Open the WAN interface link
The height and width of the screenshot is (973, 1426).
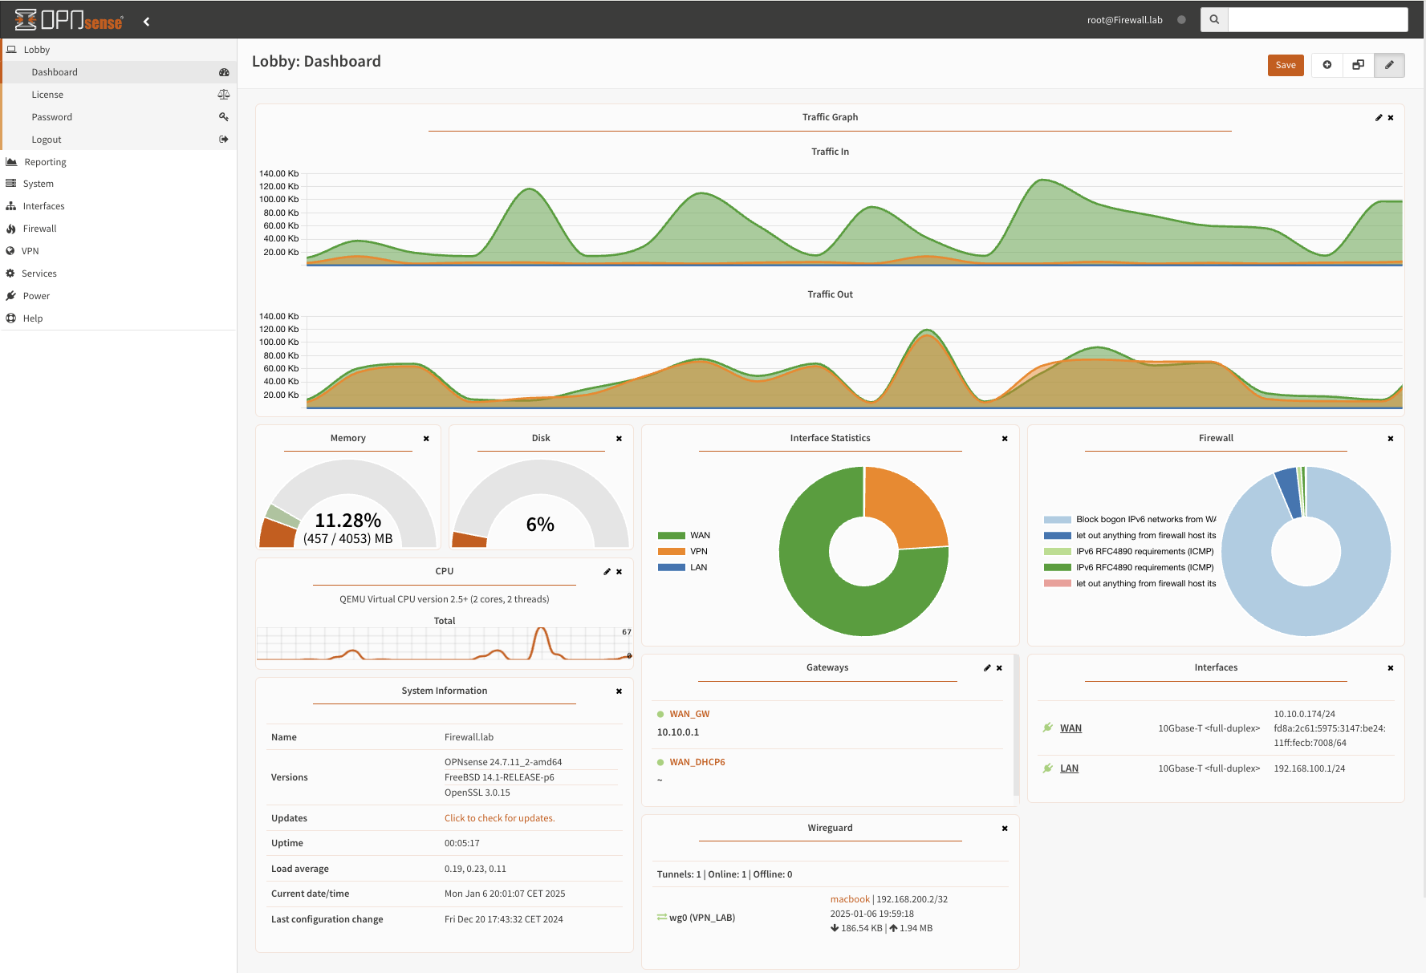point(1071,728)
